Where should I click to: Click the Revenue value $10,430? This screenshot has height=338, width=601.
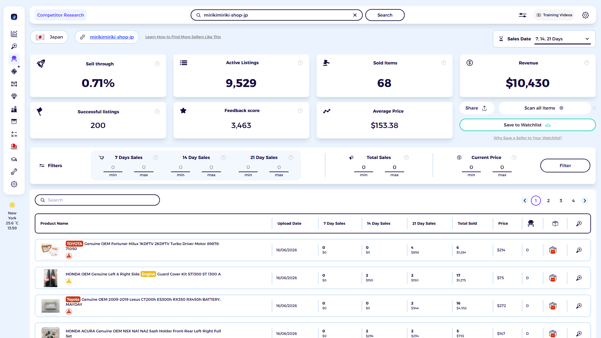[528, 83]
